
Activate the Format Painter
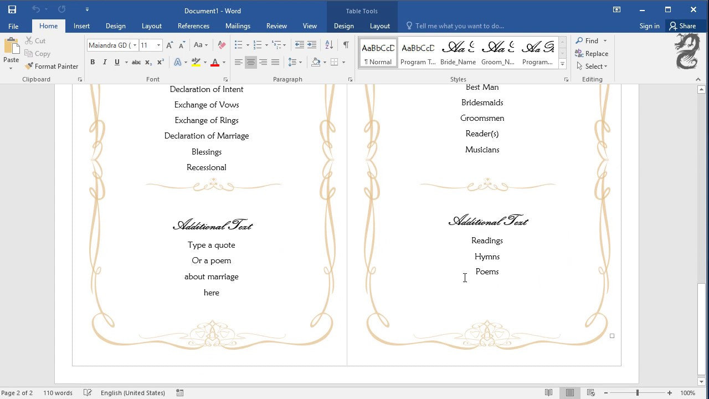point(52,66)
